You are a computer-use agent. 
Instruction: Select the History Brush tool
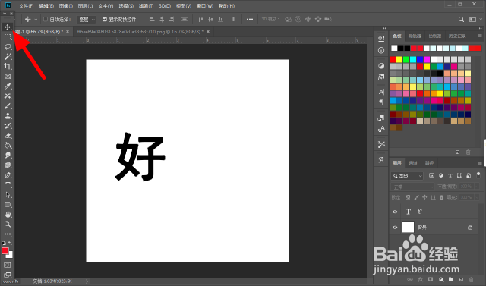pyautogui.click(x=8, y=126)
